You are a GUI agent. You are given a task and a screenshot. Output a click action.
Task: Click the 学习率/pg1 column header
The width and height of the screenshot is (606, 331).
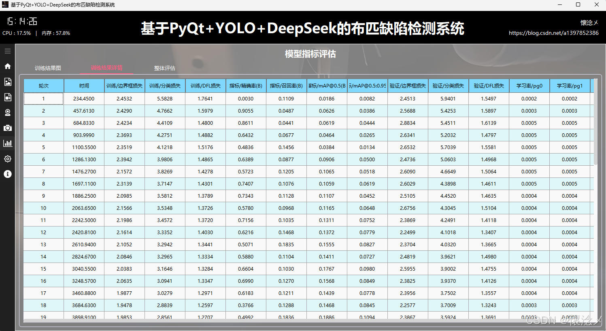point(570,86)
